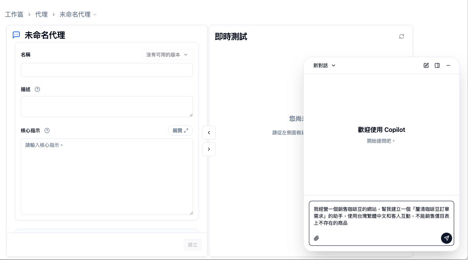468x260 pixels.
Task: Focus the 名稱 text input field
Action: (x=107, y=70)
